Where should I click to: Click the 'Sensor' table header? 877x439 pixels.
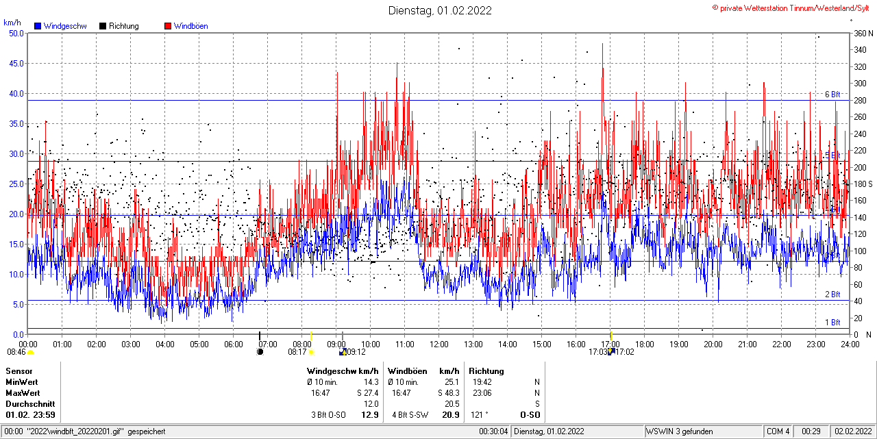point(19,371)
